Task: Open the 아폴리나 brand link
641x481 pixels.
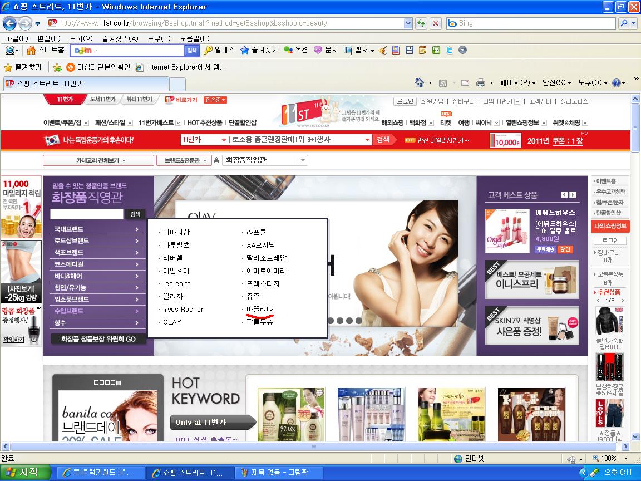Action: pos(260,309)
